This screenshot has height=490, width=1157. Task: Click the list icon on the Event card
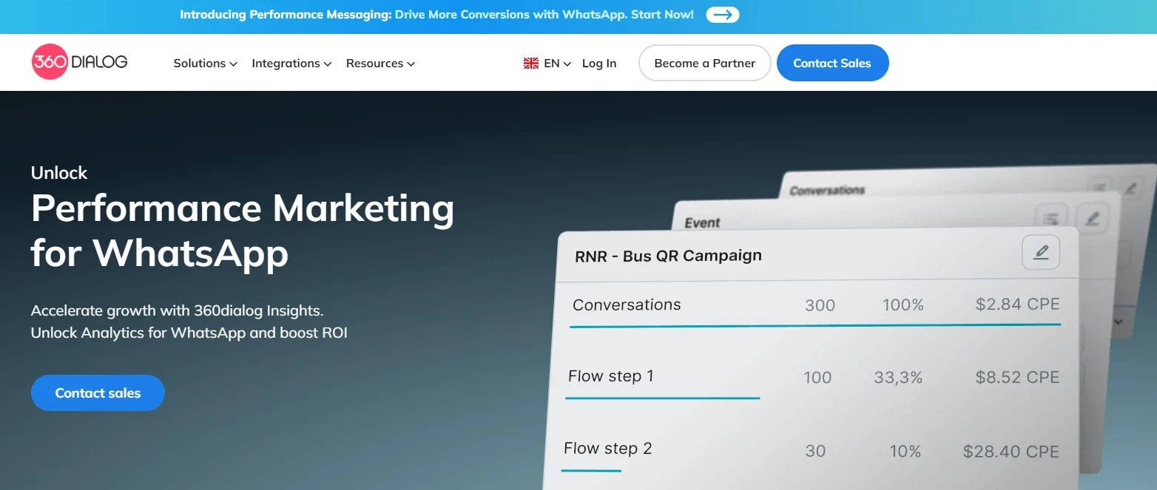pos(1050,218)
